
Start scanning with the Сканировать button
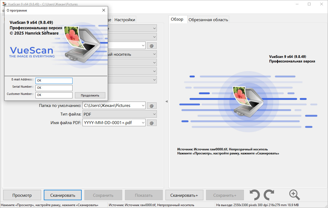pos(63,195)
